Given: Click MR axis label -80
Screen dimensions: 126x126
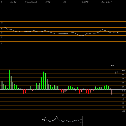Looking at the screenshot, I should coord(123,107).
